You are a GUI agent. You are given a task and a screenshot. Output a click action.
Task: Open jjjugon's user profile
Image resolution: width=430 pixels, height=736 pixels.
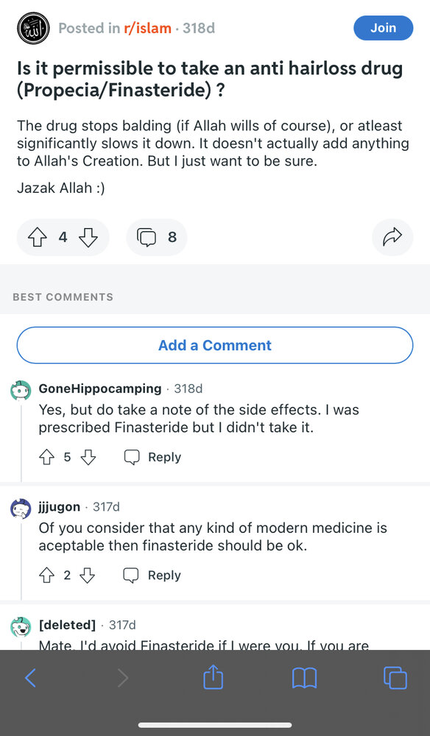(x=59, y=507)
